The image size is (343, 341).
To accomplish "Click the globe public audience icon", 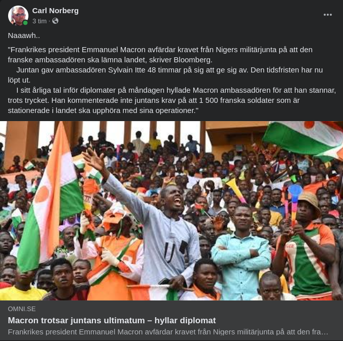I will [55, 21].
